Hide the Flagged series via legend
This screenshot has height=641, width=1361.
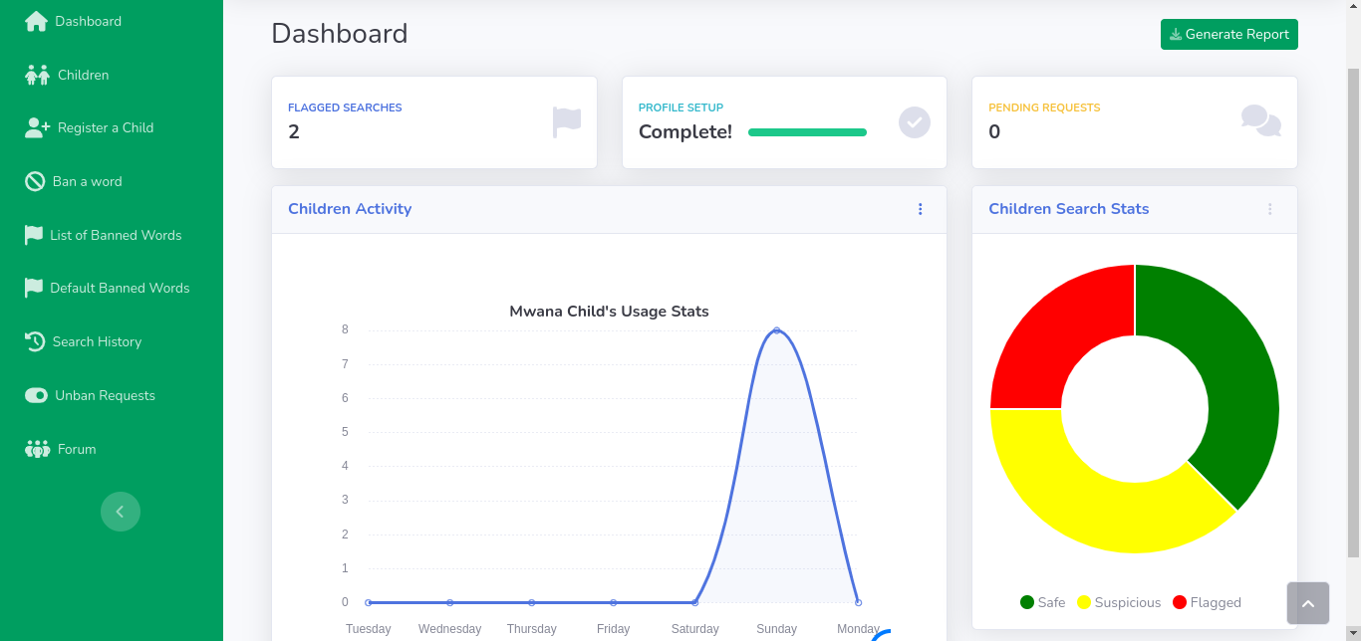(x=1206, y=602)
